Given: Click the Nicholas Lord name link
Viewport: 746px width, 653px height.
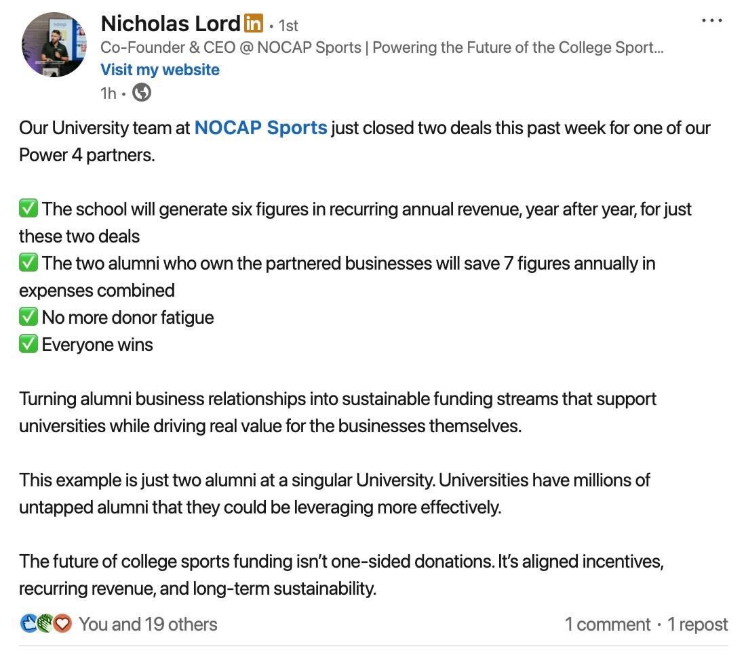Looking at the screenshot, I should tap(170, 24).
